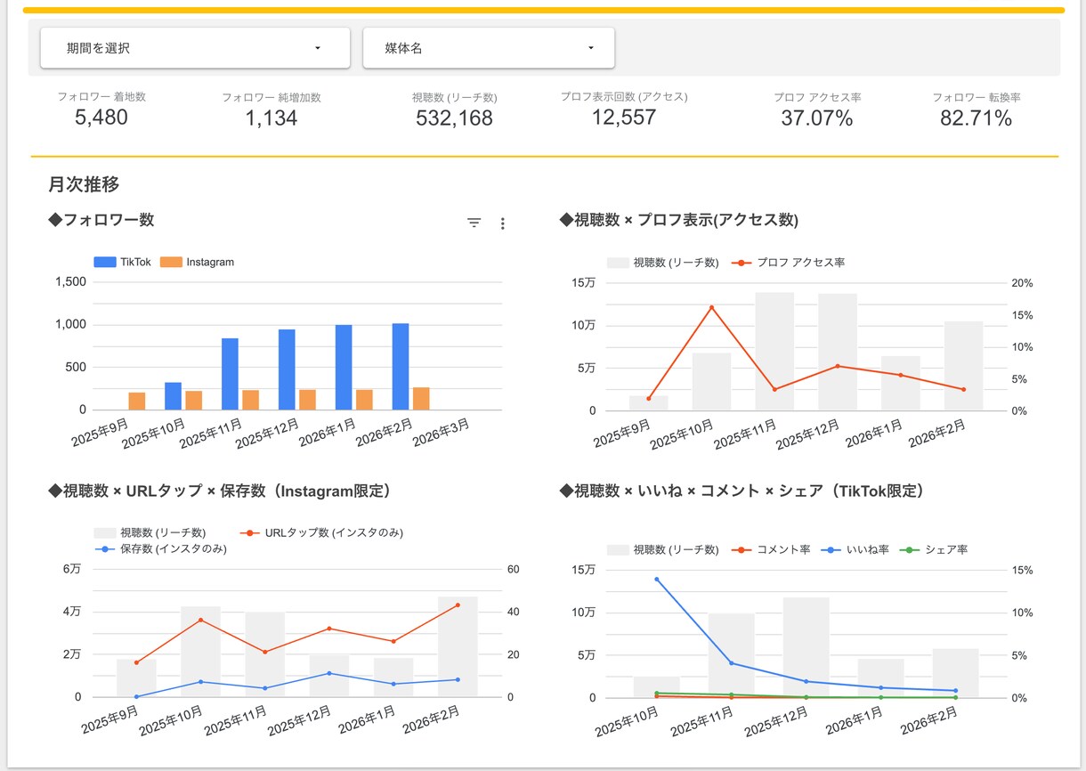Click the ◆フォロワー数 chart title
1086x771 pixels.
101,220
